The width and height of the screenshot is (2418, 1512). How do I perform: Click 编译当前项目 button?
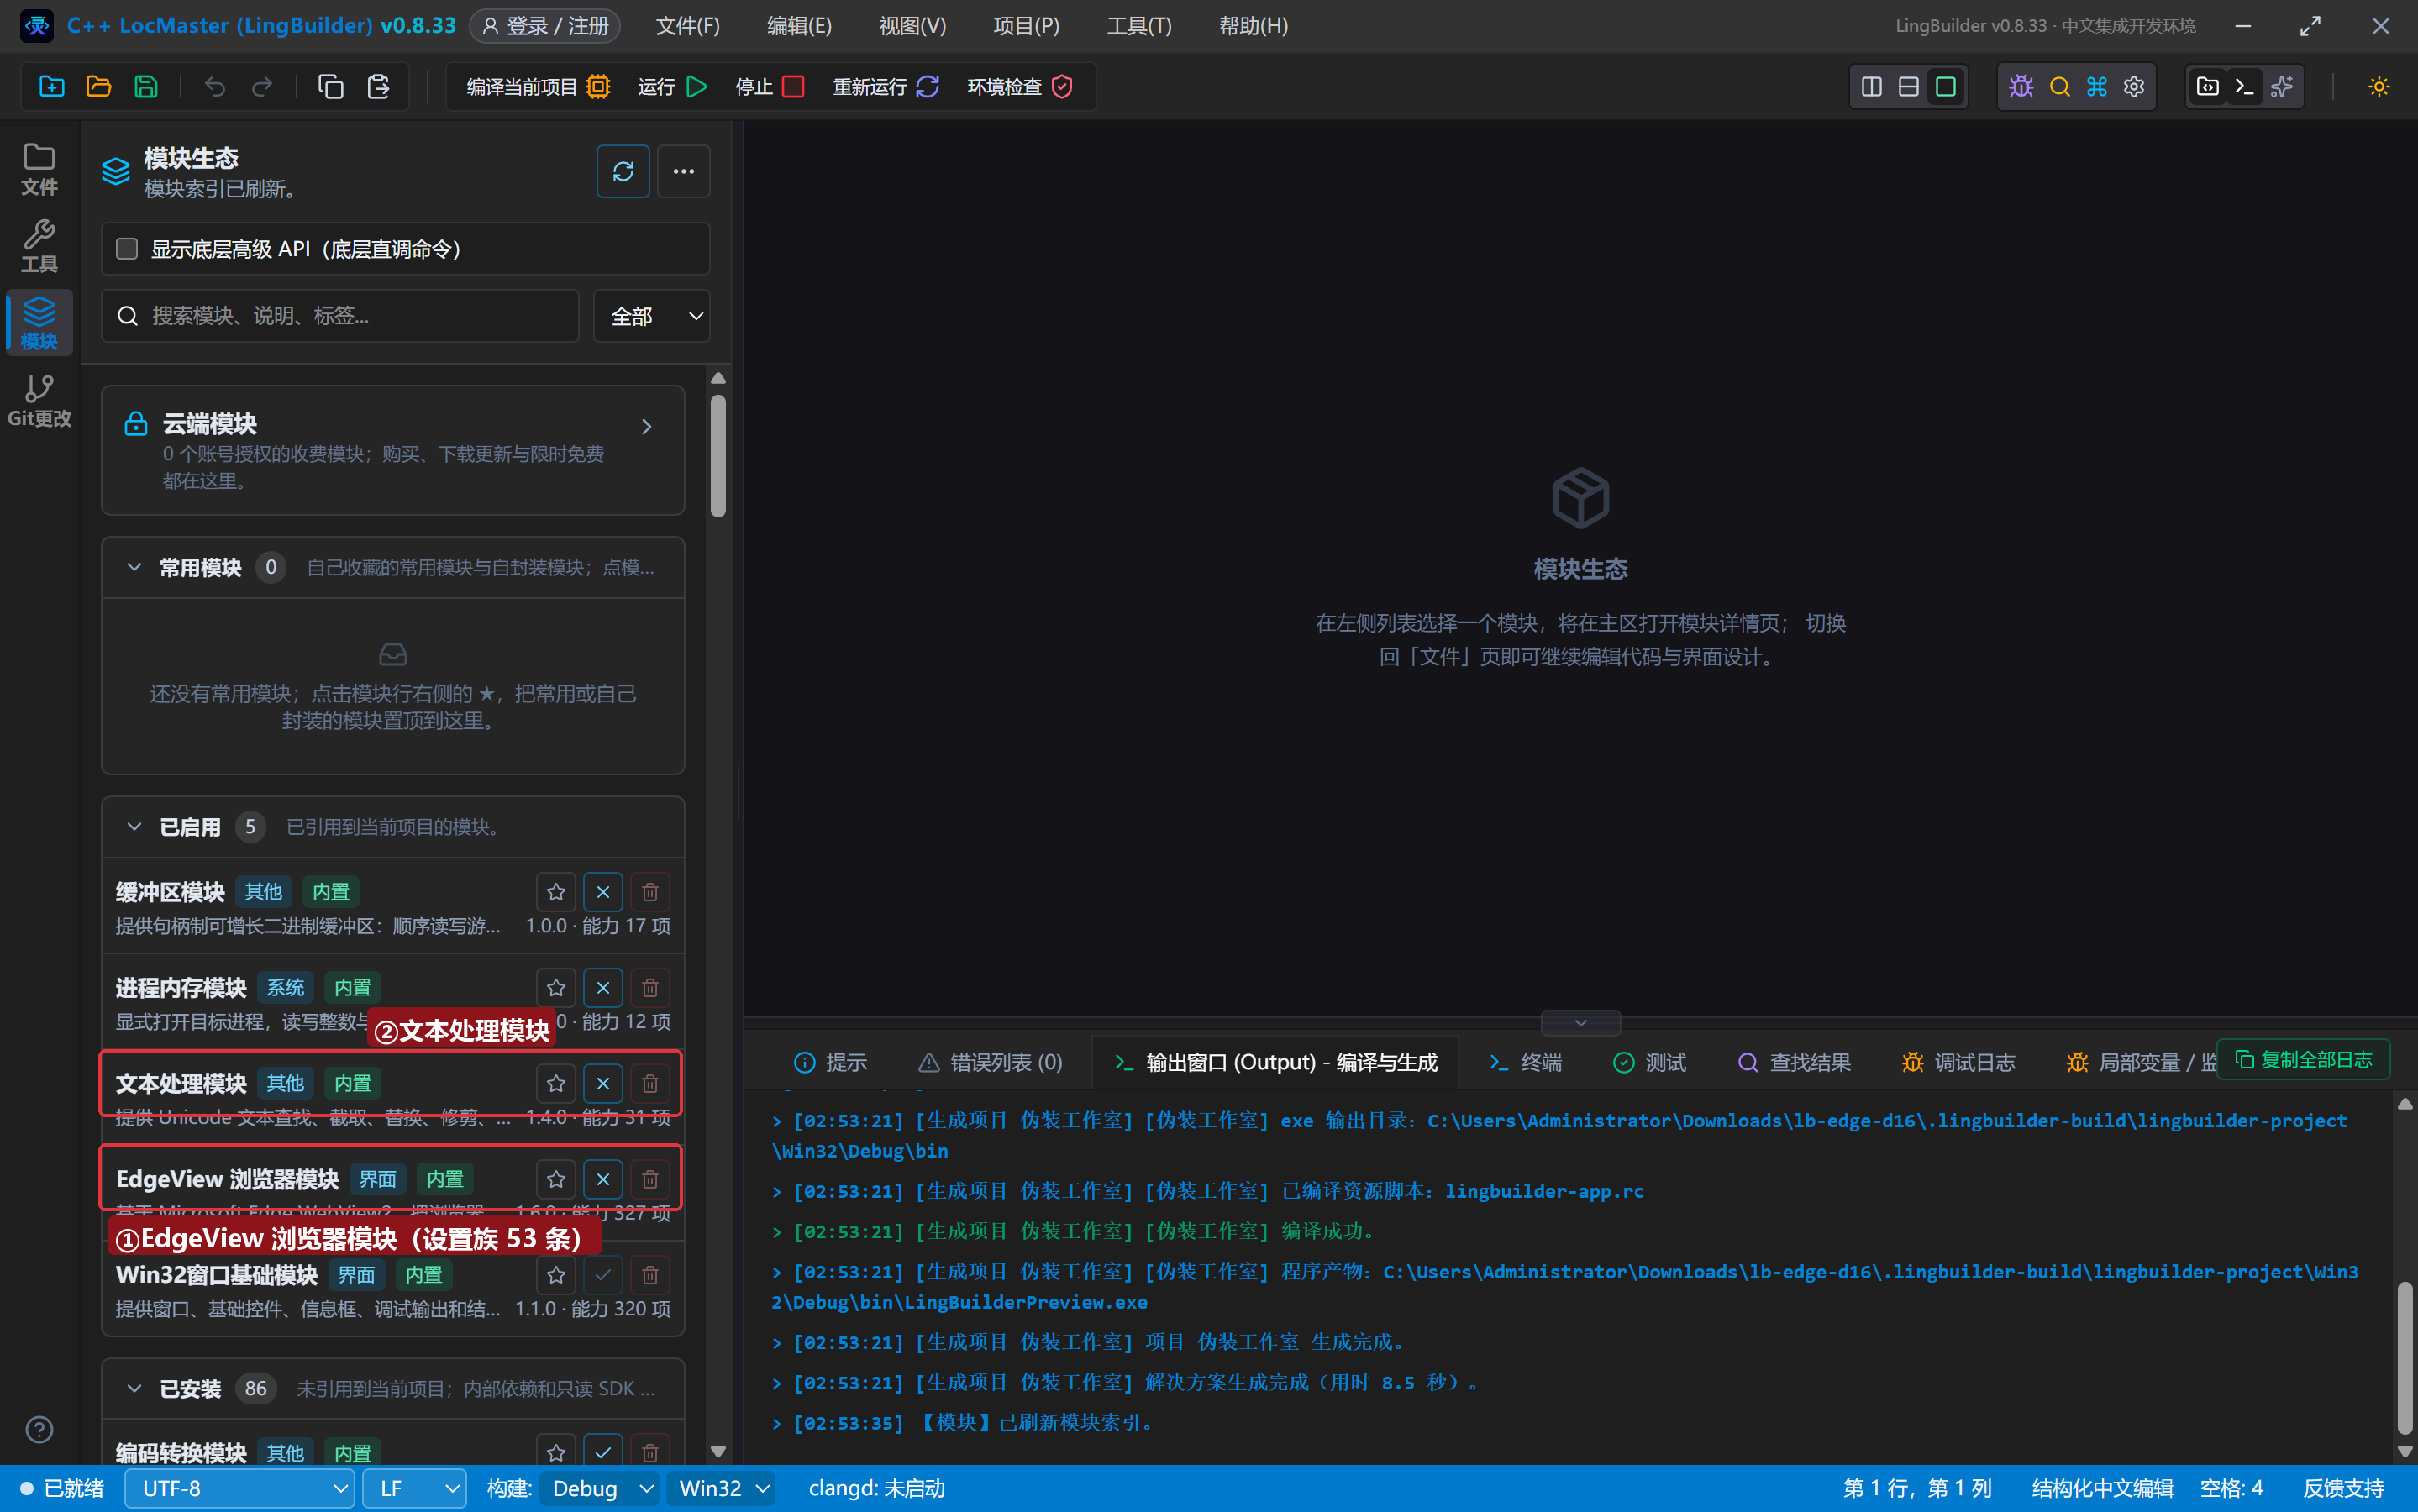coord(538,87)
